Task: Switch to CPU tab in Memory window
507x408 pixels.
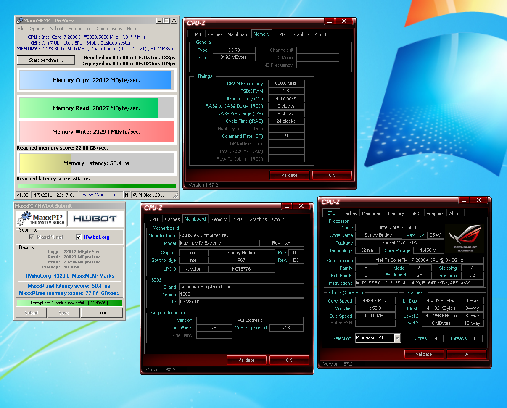Action: (196, 34)
